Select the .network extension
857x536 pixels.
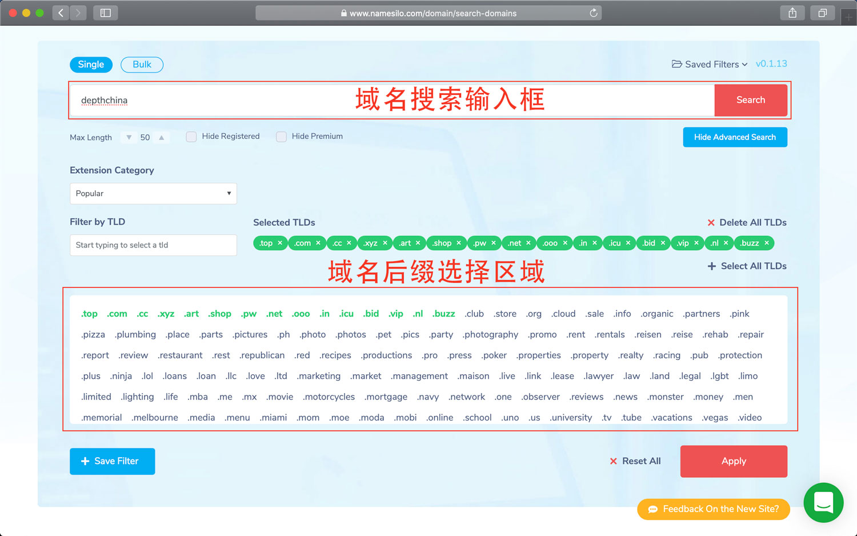466,397
